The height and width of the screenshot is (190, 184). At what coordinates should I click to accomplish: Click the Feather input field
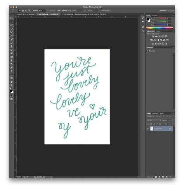coord(42,11)
